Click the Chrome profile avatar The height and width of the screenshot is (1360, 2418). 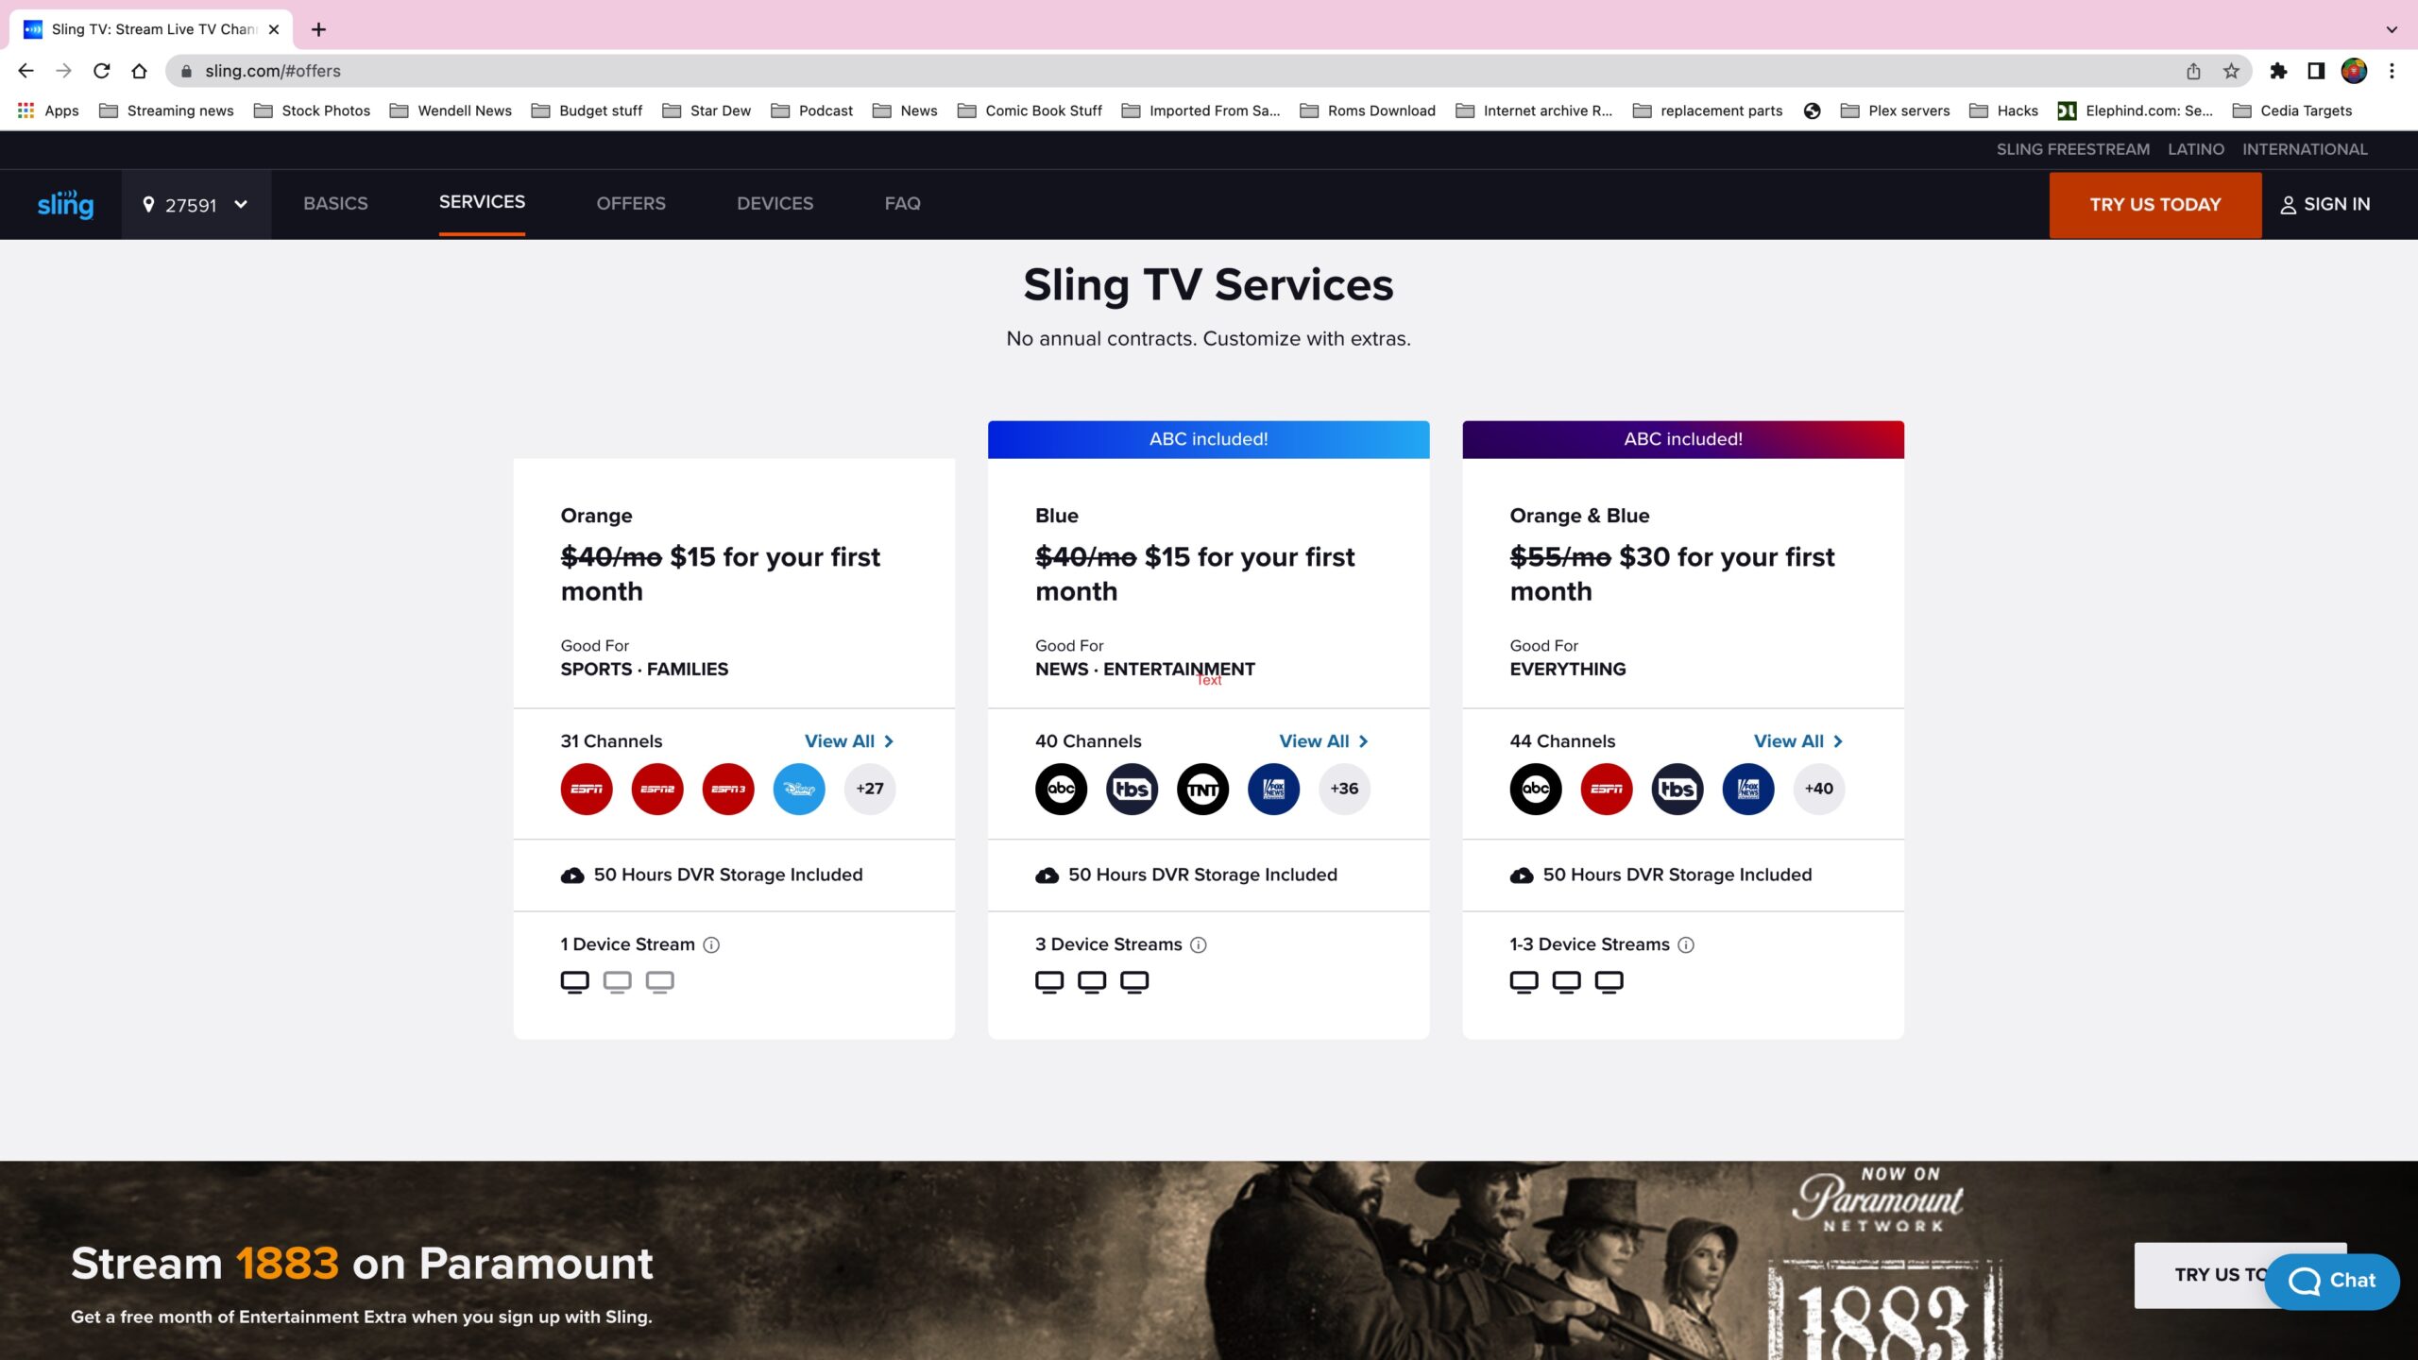[x=2354, y=71]
